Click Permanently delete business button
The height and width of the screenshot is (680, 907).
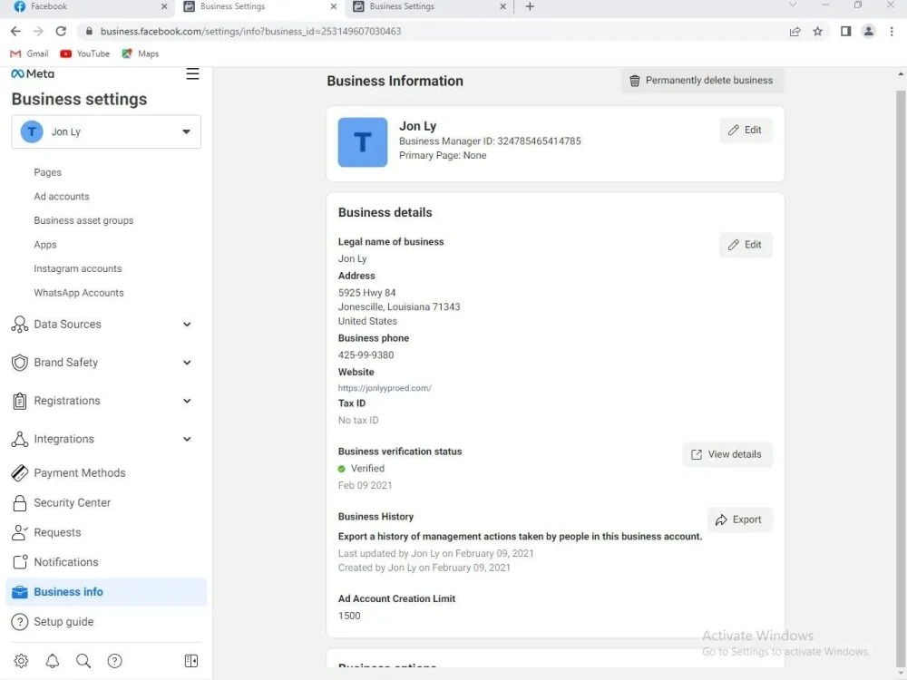702,81
